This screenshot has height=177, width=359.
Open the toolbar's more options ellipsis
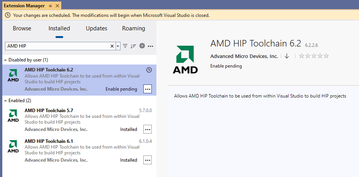(x=150, y=46)
